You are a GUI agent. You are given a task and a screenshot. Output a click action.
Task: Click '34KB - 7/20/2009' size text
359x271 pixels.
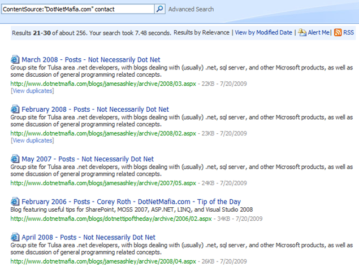pyautogui.click(x=240, y=218)
